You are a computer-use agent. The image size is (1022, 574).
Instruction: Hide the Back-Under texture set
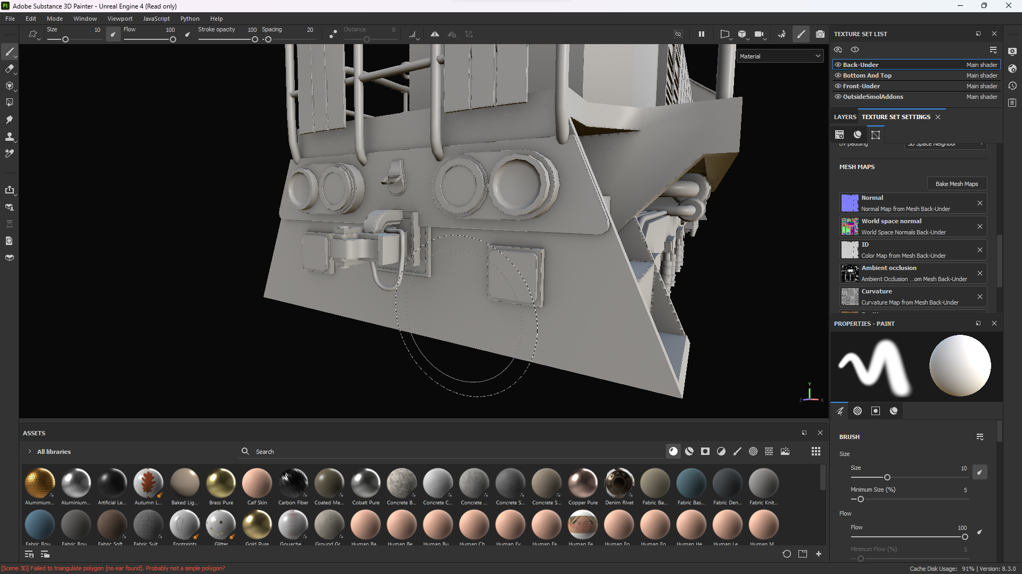(838, 64)
